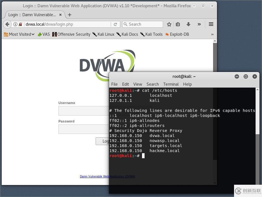Viewport: 262px width, 197px height.
Task: Close the root@kali terminal window
Action: pos(255,76)
